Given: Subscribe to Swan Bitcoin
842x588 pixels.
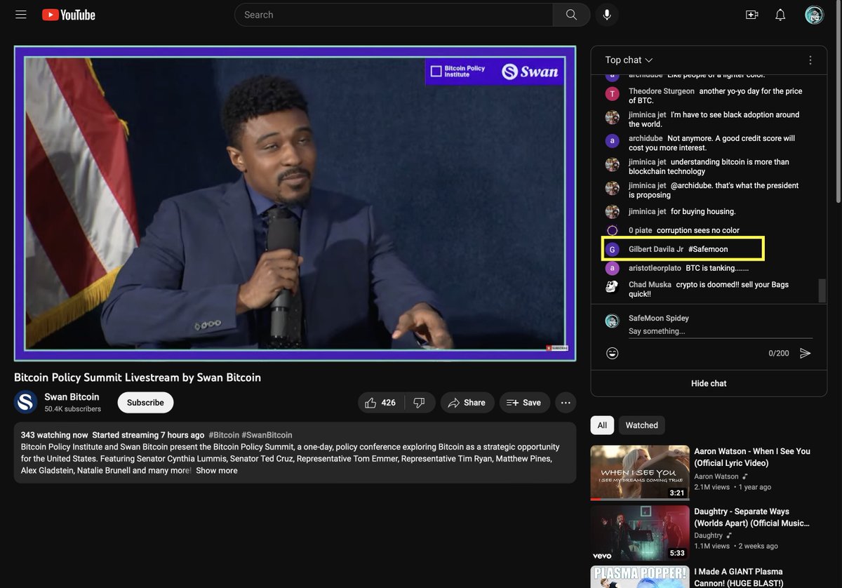Looking at the screenshot, I should [145, 403].
